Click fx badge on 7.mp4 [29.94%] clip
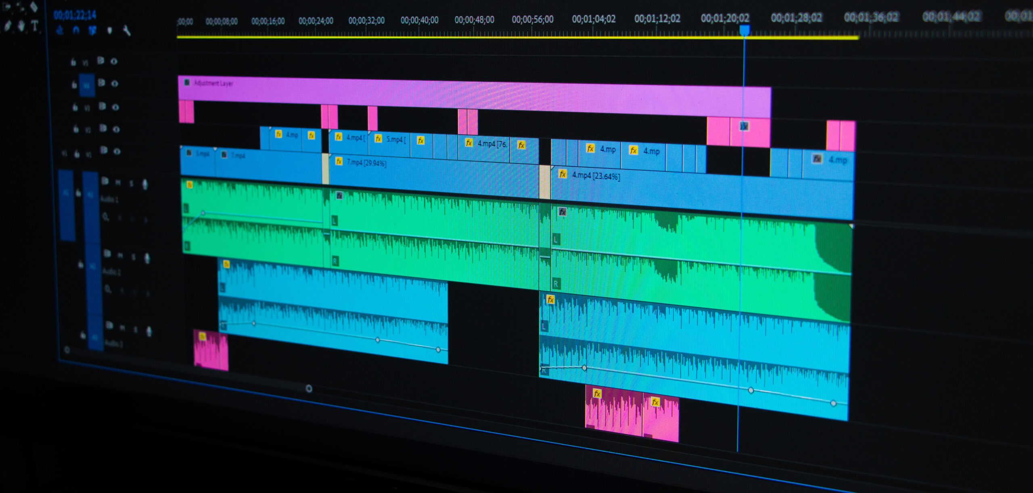Image resolution: width=1033 pixels, height=493 pixels. [339, 161]
